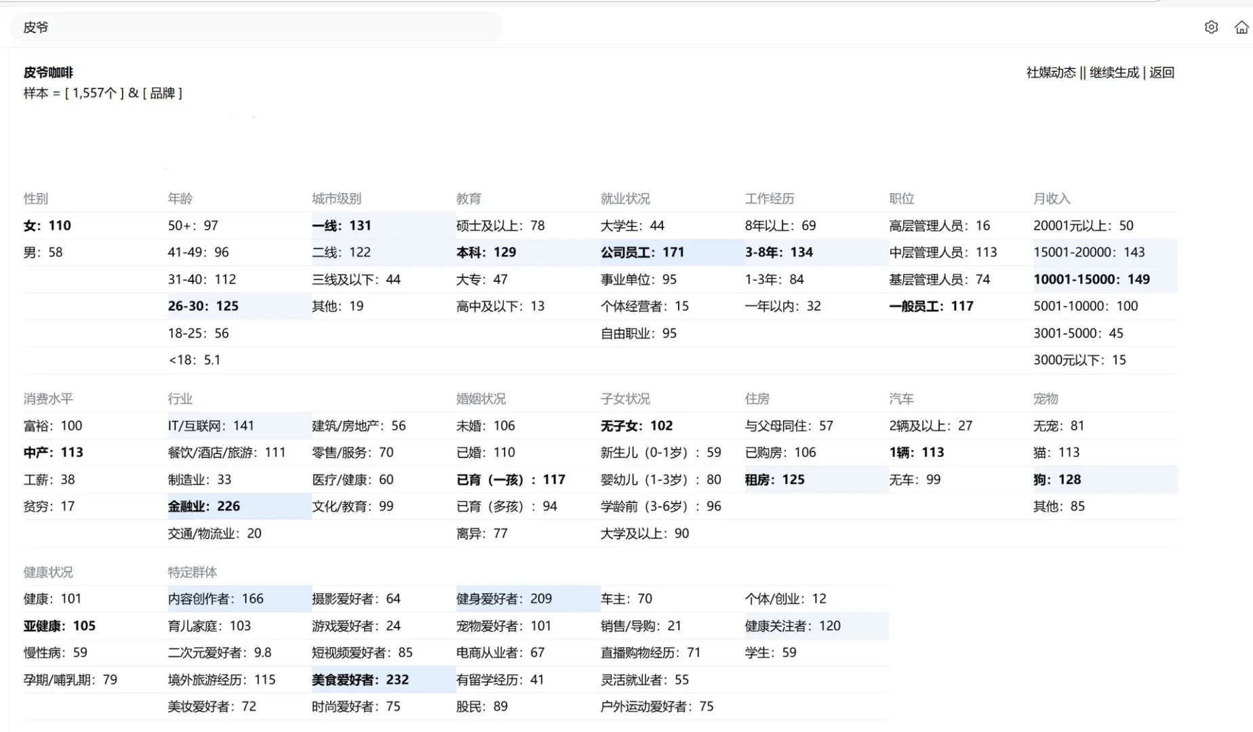Click the 3-8年: 134 work experience
Viewport: 1253px width, 732px height.
point(779,252)
